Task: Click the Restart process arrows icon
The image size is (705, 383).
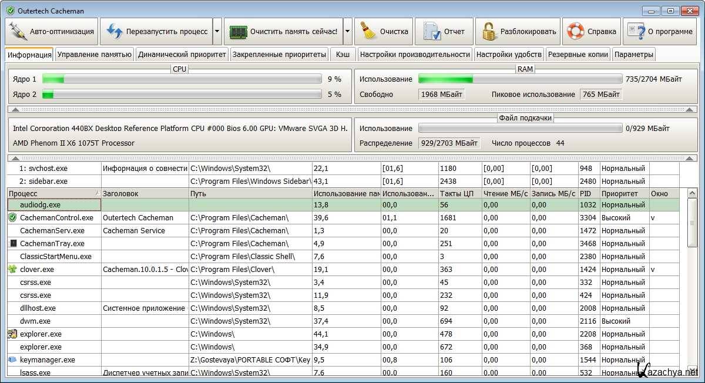Action: [114, 32]
